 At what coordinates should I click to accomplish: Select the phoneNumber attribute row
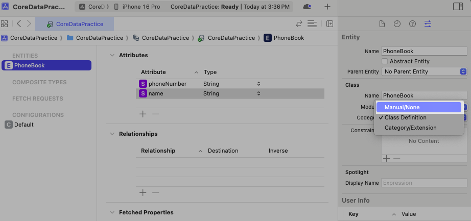(230, 84)
